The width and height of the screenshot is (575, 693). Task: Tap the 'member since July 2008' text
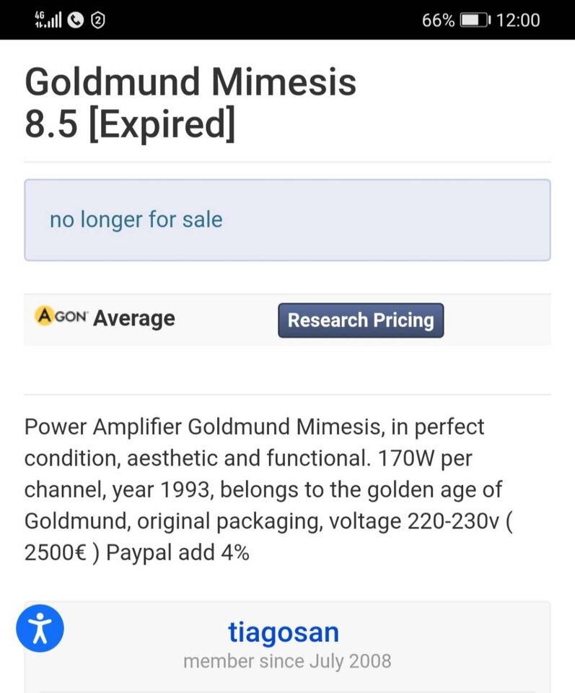pos(287,661)
